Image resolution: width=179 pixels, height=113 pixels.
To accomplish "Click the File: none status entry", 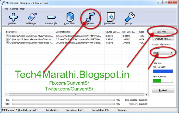I will [x=122, y=110].
